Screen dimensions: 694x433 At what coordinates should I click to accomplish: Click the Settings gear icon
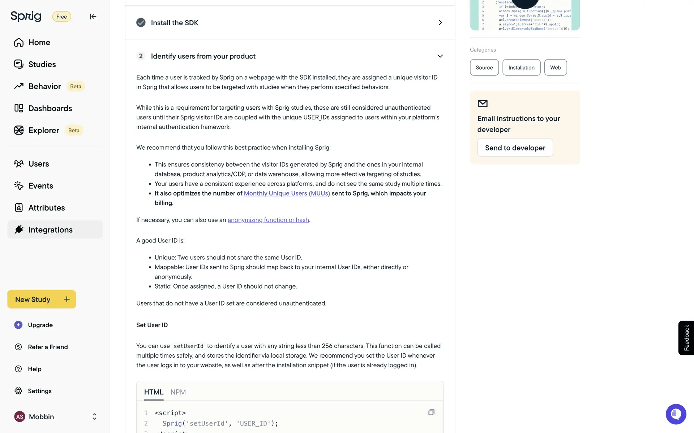tap(18, 391)
